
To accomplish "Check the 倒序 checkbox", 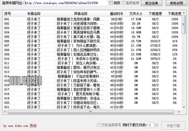I will [111, 3].
